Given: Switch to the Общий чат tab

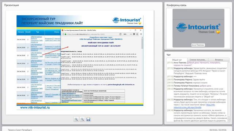Looking at the screenshot, I should (x=177, y=60).
